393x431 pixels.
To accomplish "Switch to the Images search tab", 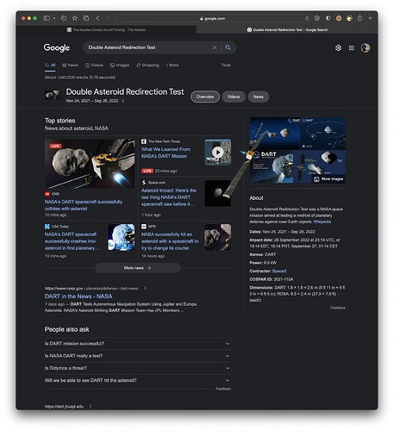I will [x=120, y=66].
